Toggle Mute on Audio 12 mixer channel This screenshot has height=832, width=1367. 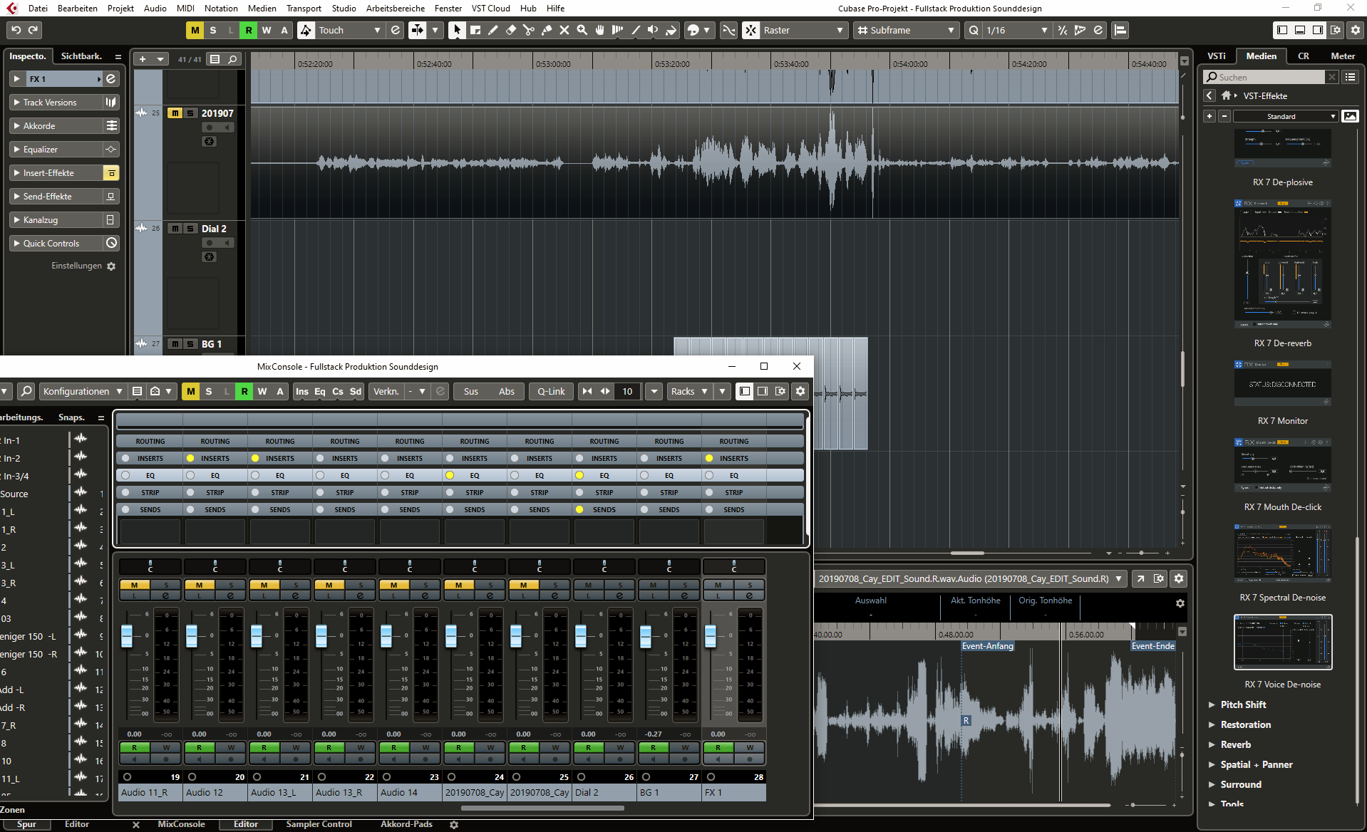pos(200,585)
